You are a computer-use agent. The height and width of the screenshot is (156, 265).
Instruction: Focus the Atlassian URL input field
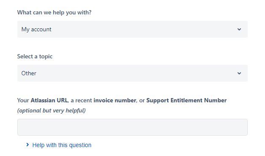tap(132, 127)
